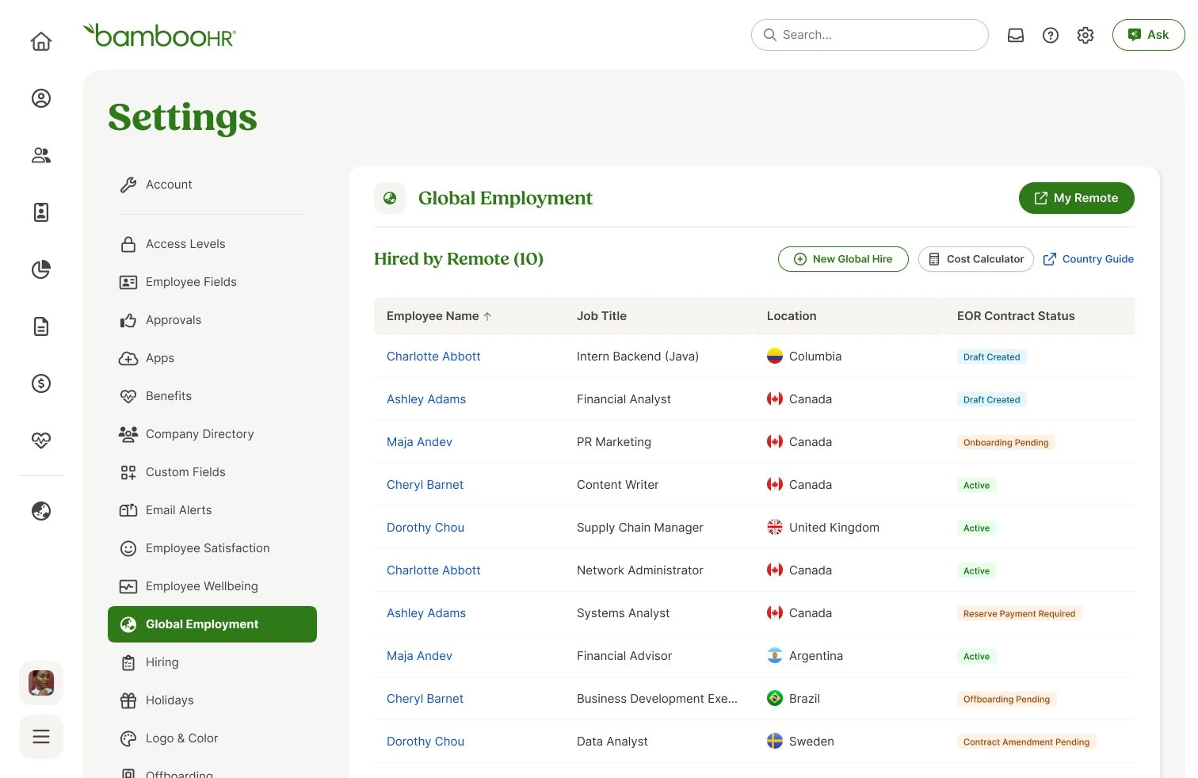Open the Benefits heart icon in left rail
The image size is (1198, 778).
41,440
